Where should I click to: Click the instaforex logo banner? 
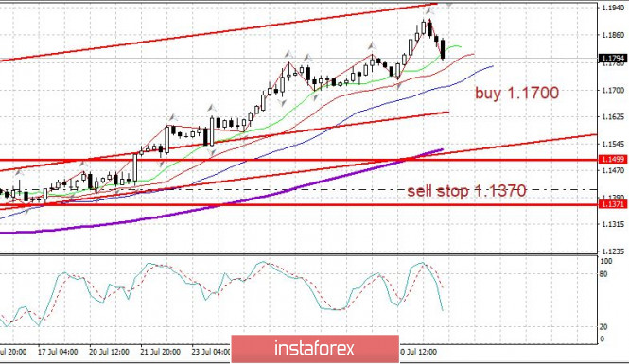pos(315,348)
